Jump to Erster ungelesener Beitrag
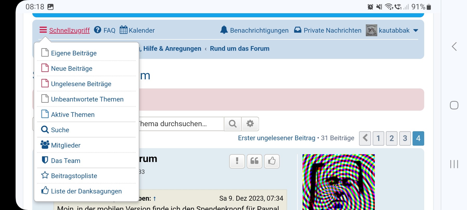The image size is (467, 210). pyautogui.click(x=276, y=138)
